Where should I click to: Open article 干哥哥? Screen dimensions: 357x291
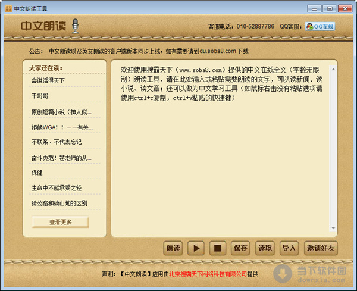pyautogui.click(x=40, y=96)
